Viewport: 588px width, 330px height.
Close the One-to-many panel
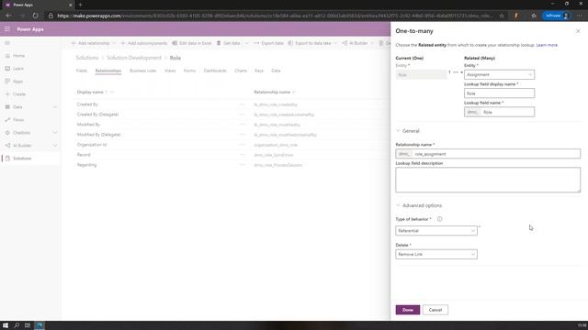point(578,31)
